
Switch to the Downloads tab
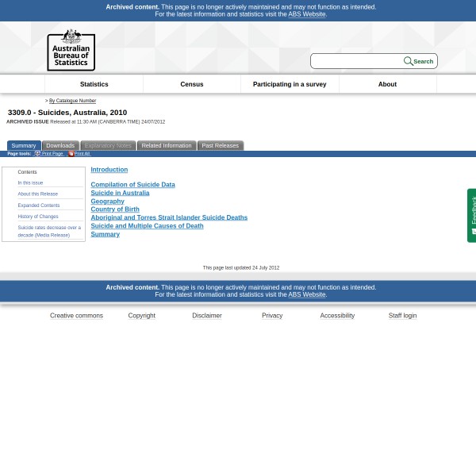tap(59, 145)
